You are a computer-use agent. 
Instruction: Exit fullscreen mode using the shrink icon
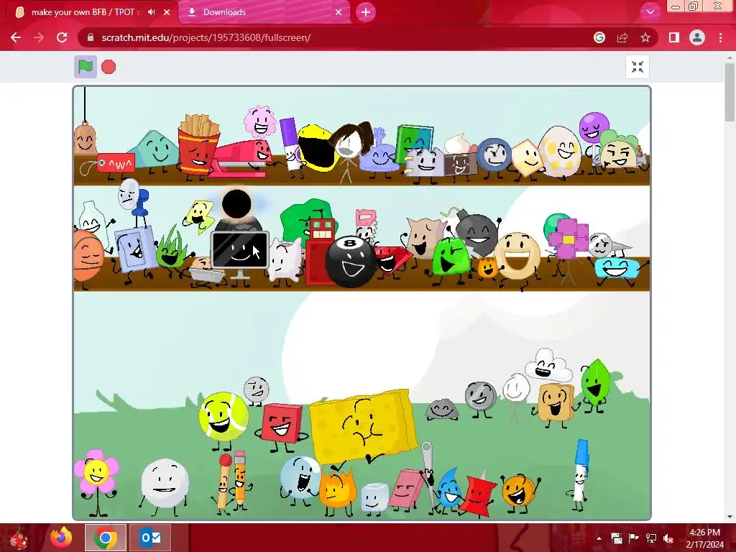point(637,67)
